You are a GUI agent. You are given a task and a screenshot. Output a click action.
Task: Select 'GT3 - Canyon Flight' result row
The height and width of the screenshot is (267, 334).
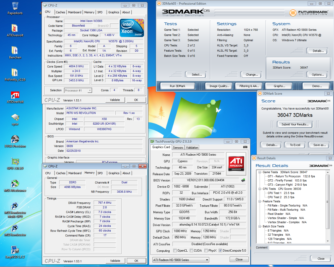[287, 185]
